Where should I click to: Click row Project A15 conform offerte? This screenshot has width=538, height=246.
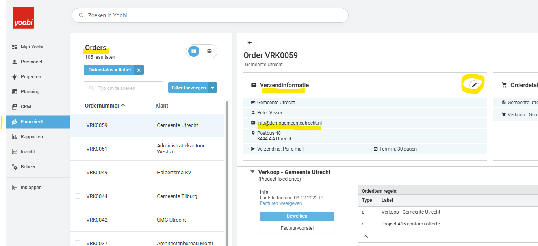pos(448,224)
